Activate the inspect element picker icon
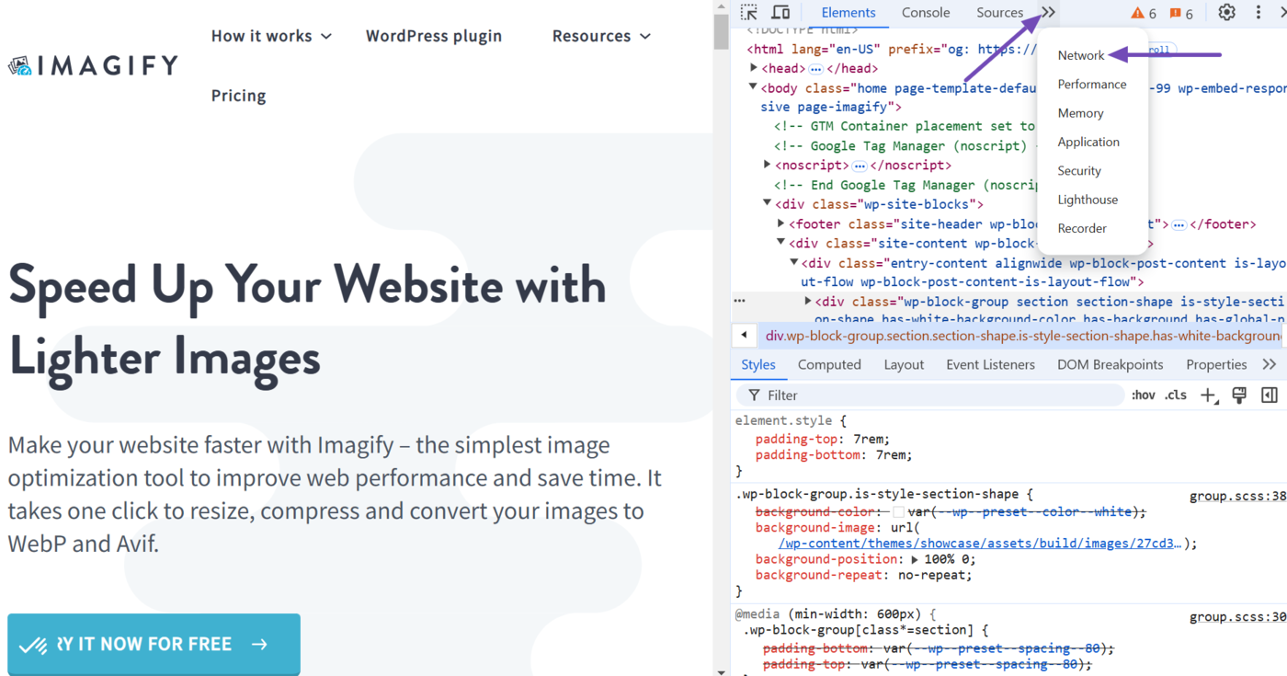1287x676 pixels. (749, 13)
